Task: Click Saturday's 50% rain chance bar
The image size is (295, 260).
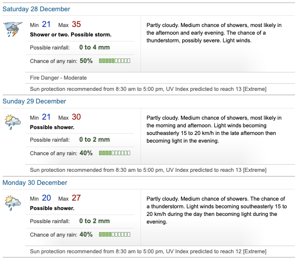Action: coord(114,61)
